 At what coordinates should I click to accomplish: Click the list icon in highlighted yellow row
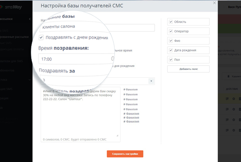point(227,99)
